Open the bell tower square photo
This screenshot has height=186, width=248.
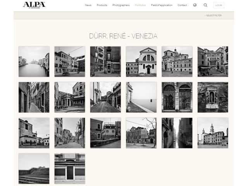[x=213, y=133]
